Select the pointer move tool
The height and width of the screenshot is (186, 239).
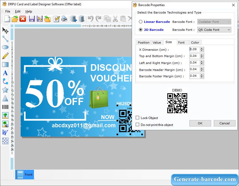coord(5,31)
